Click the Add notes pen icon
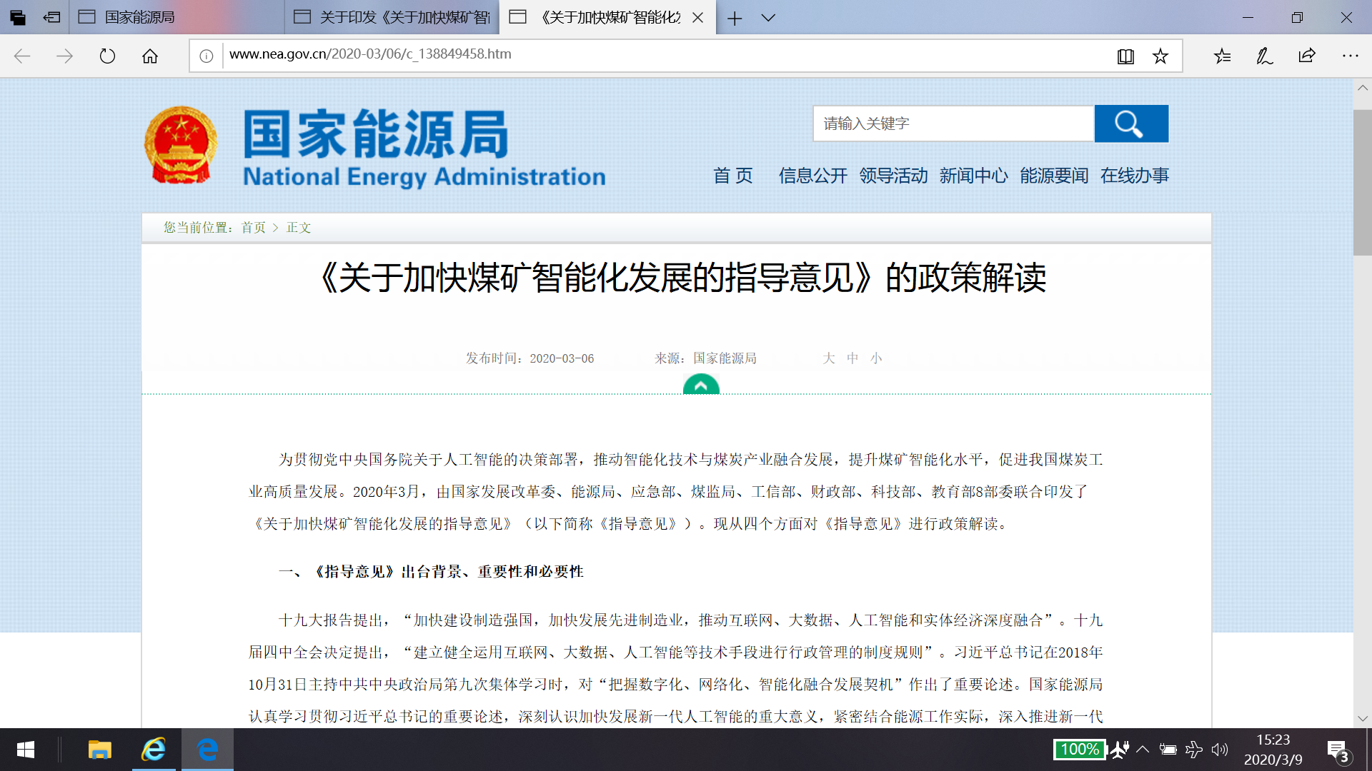1372x771 pixels. (x=1264, y=56)
